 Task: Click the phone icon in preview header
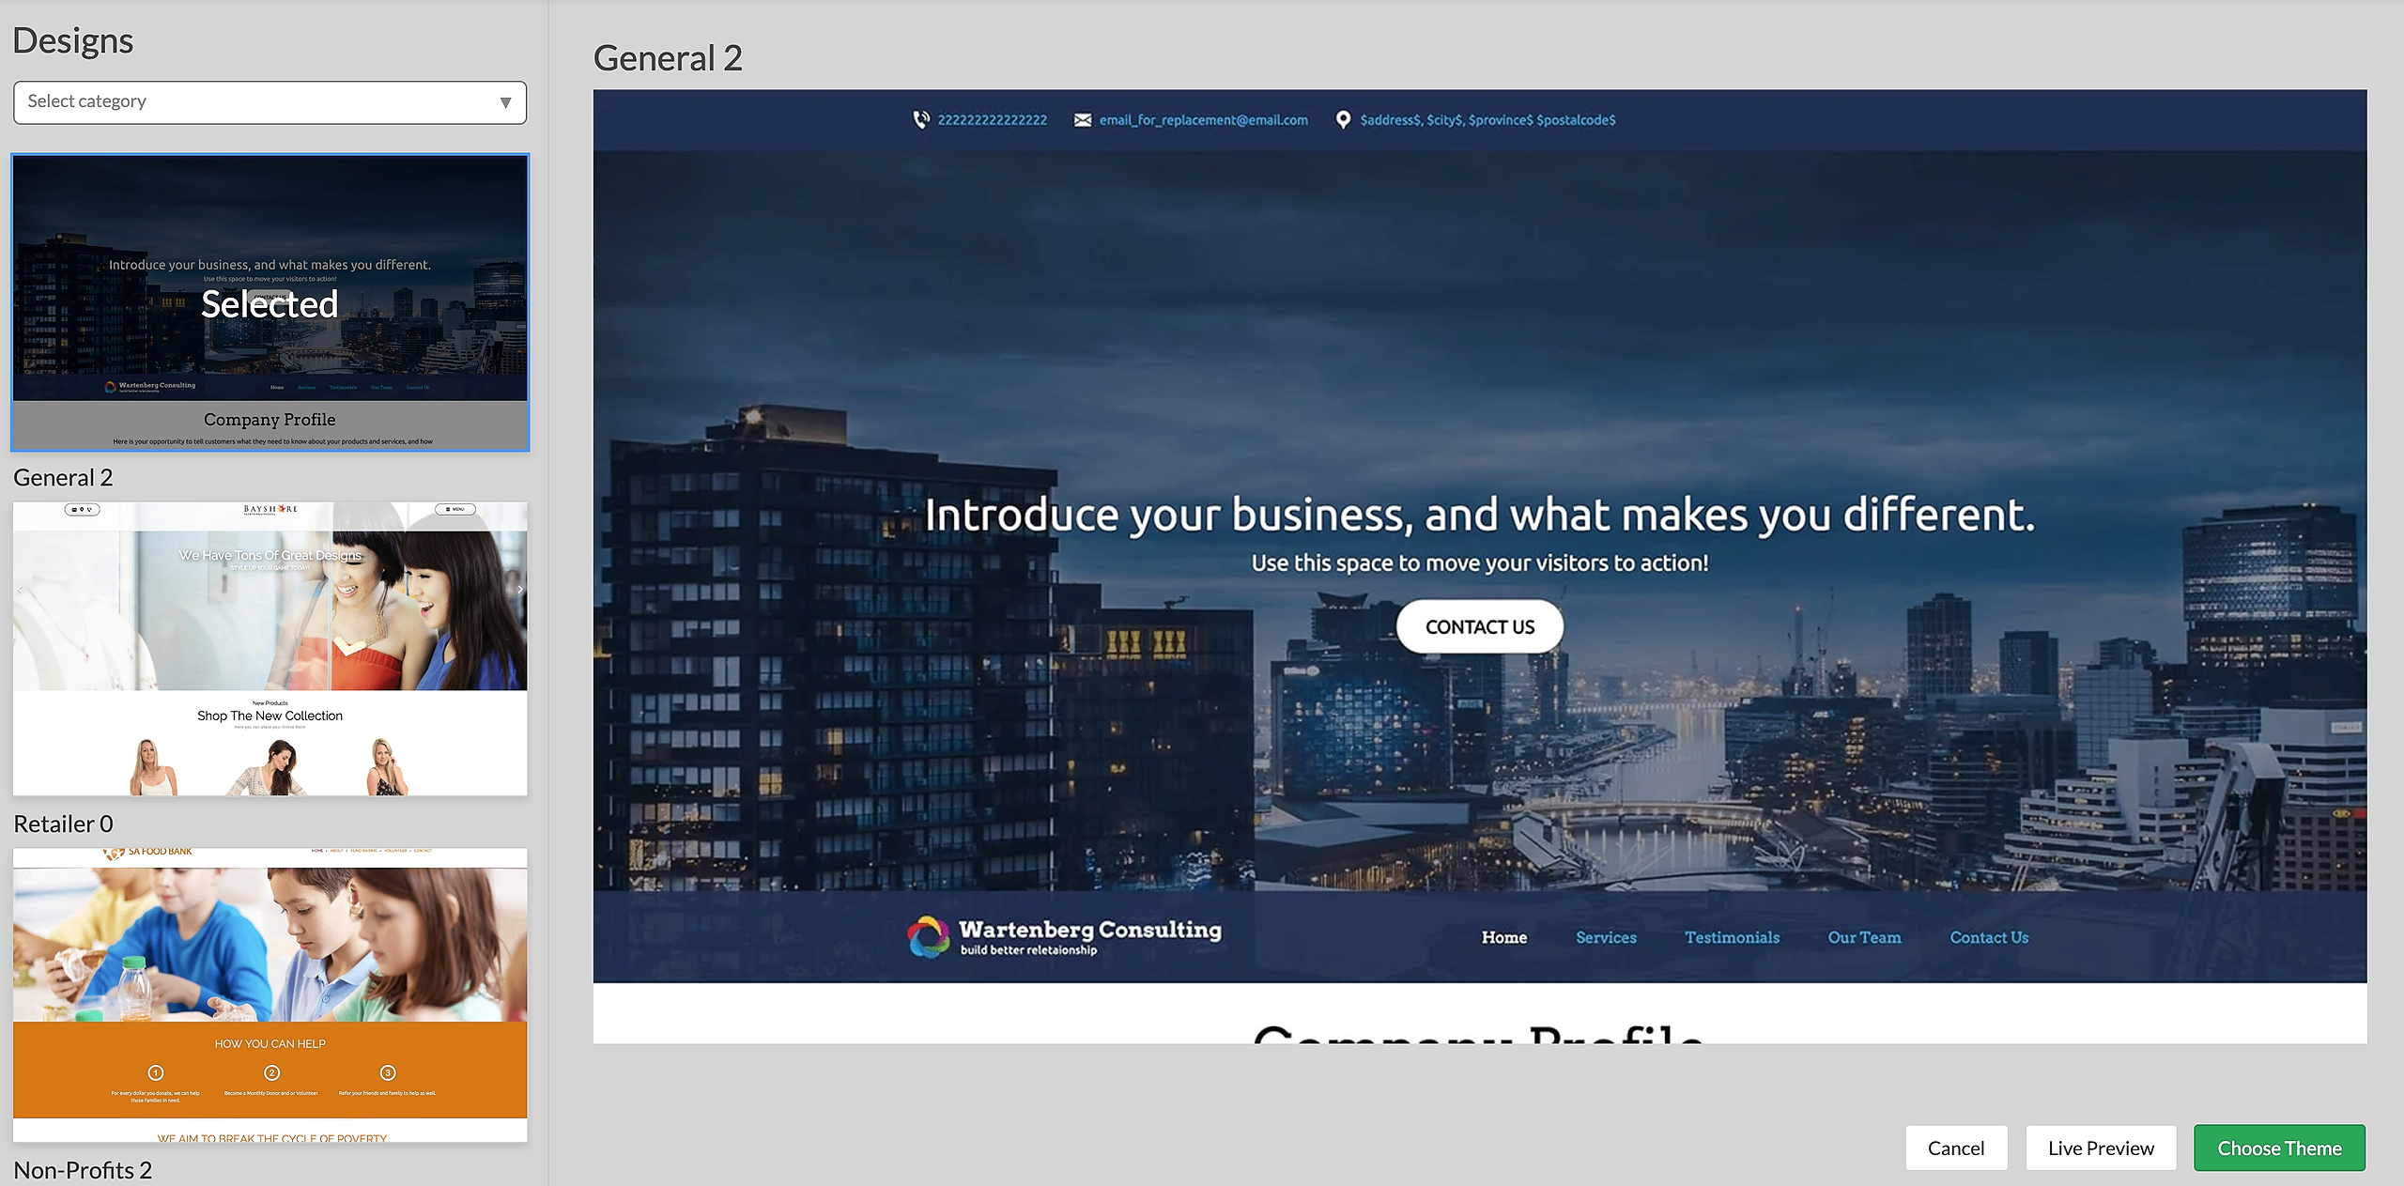(921, 119)
